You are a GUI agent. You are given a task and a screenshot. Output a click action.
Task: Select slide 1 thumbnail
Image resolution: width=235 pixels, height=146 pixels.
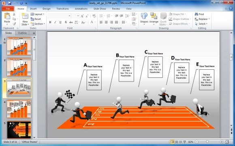[19, 46]
